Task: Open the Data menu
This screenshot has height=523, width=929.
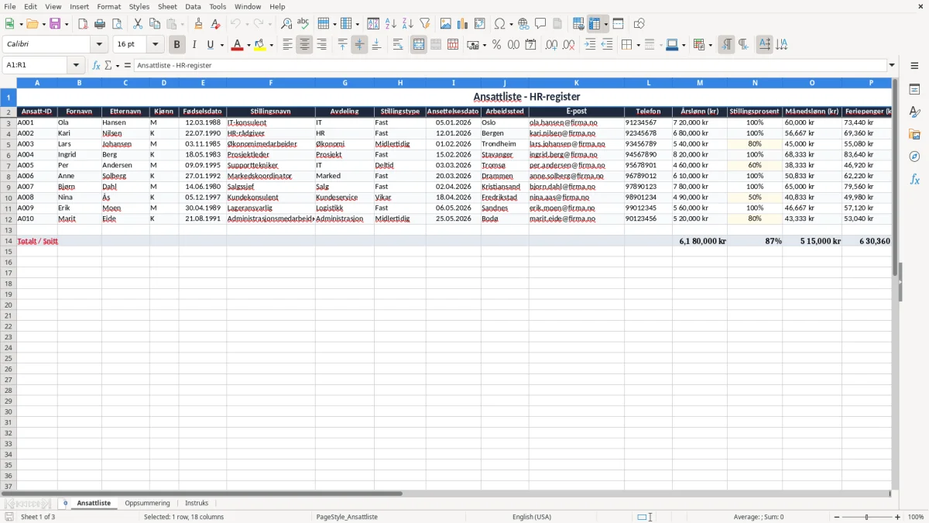Action: click(193, 6)
